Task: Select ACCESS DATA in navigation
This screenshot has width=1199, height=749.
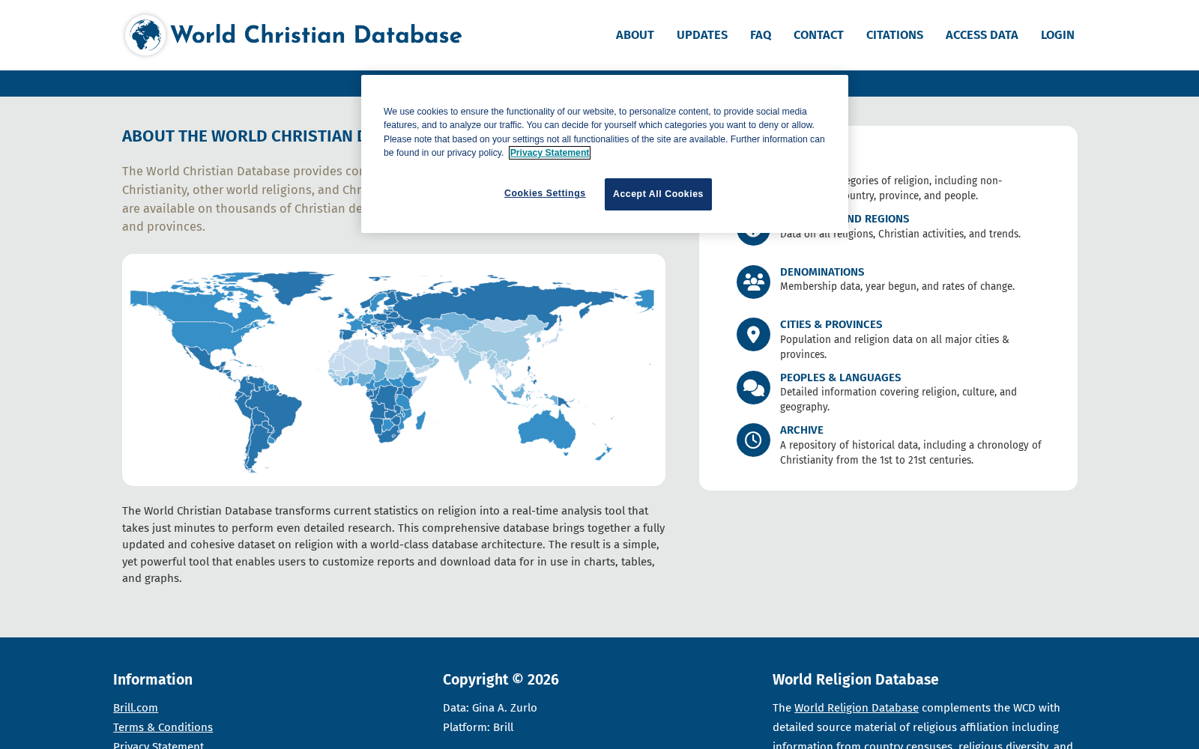Action: [982, 35]
